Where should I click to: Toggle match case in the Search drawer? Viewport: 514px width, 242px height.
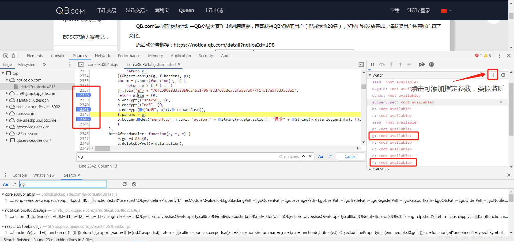tap(5, 184)
